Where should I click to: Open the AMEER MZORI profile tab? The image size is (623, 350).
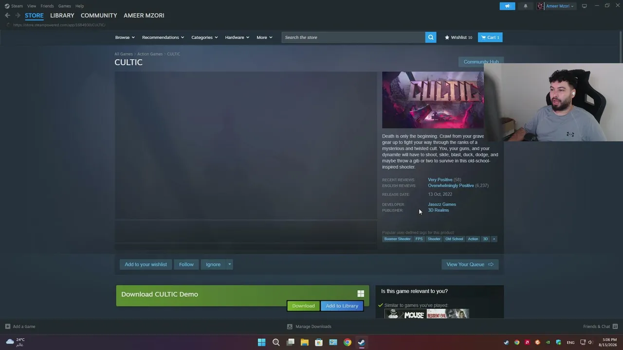tap(144, 16)
